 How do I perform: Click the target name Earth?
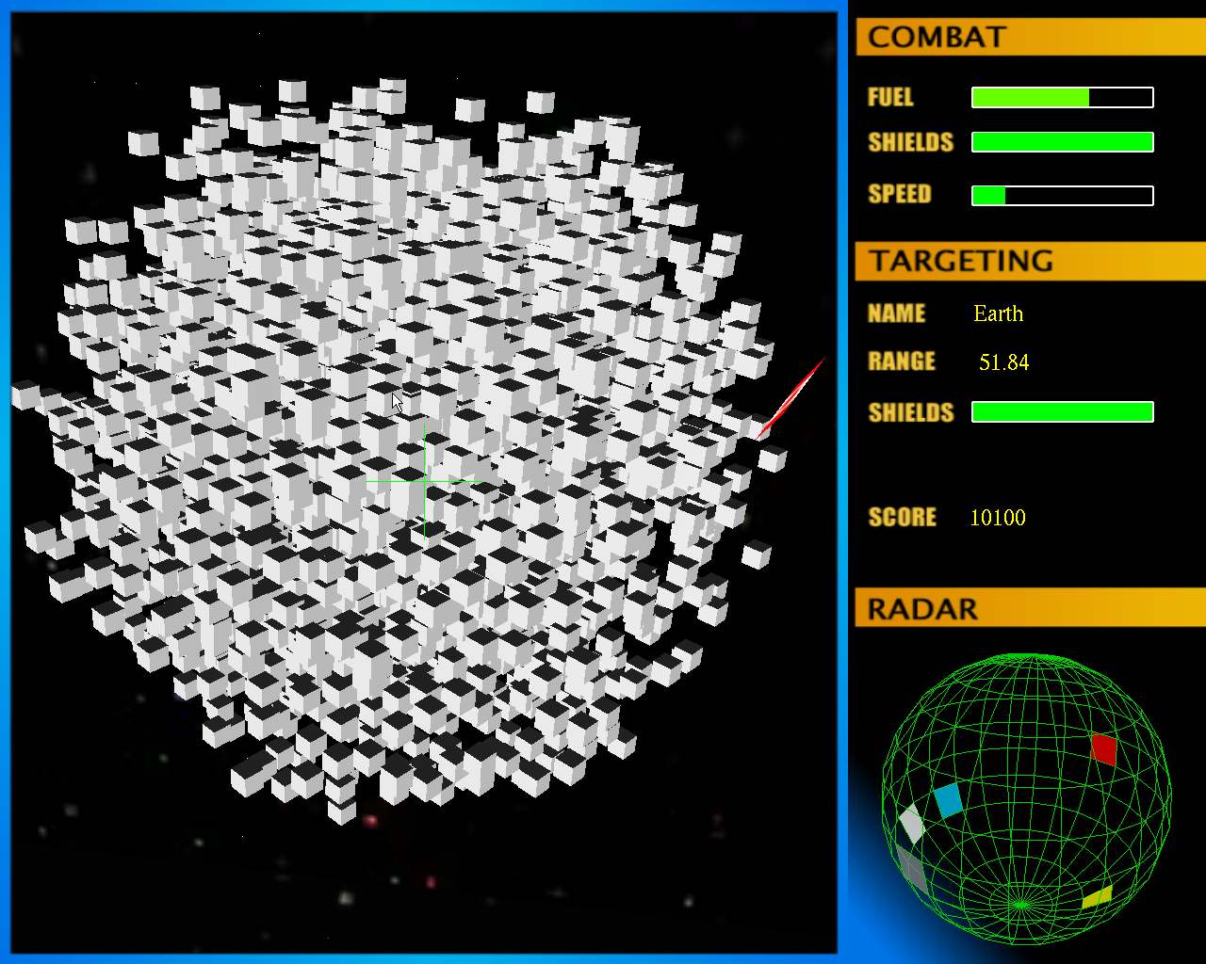(998, 313)
